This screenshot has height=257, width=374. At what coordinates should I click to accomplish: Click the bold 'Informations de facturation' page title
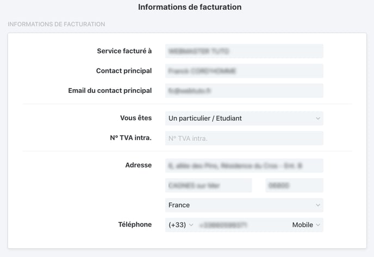pos(190,7)
